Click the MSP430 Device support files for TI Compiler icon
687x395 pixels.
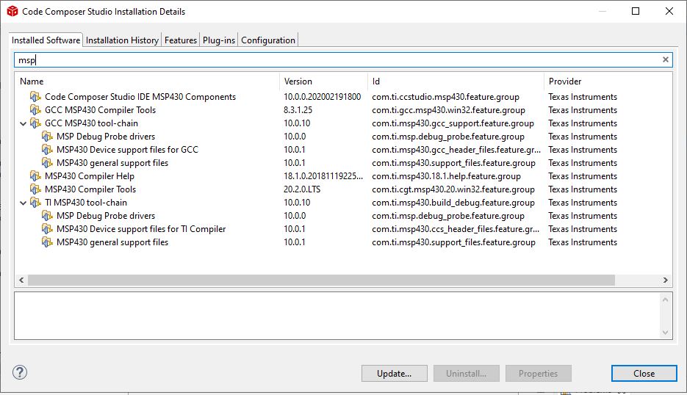(x=47, y=229)
